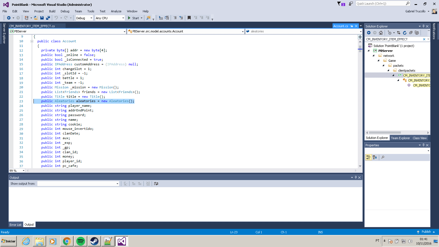This screenshot has width=439, height=247.
Task: Open the Debug configuration dropdown
Action: 91,18
